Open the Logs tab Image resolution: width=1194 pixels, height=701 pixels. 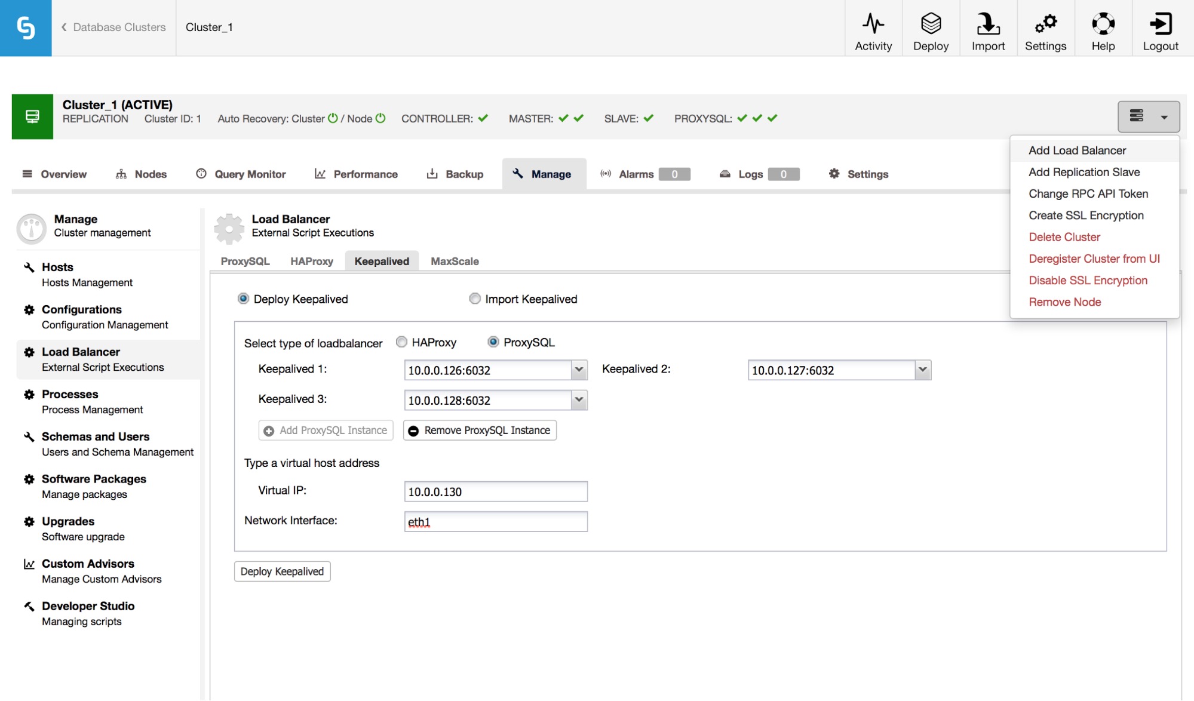click(759, 174)
